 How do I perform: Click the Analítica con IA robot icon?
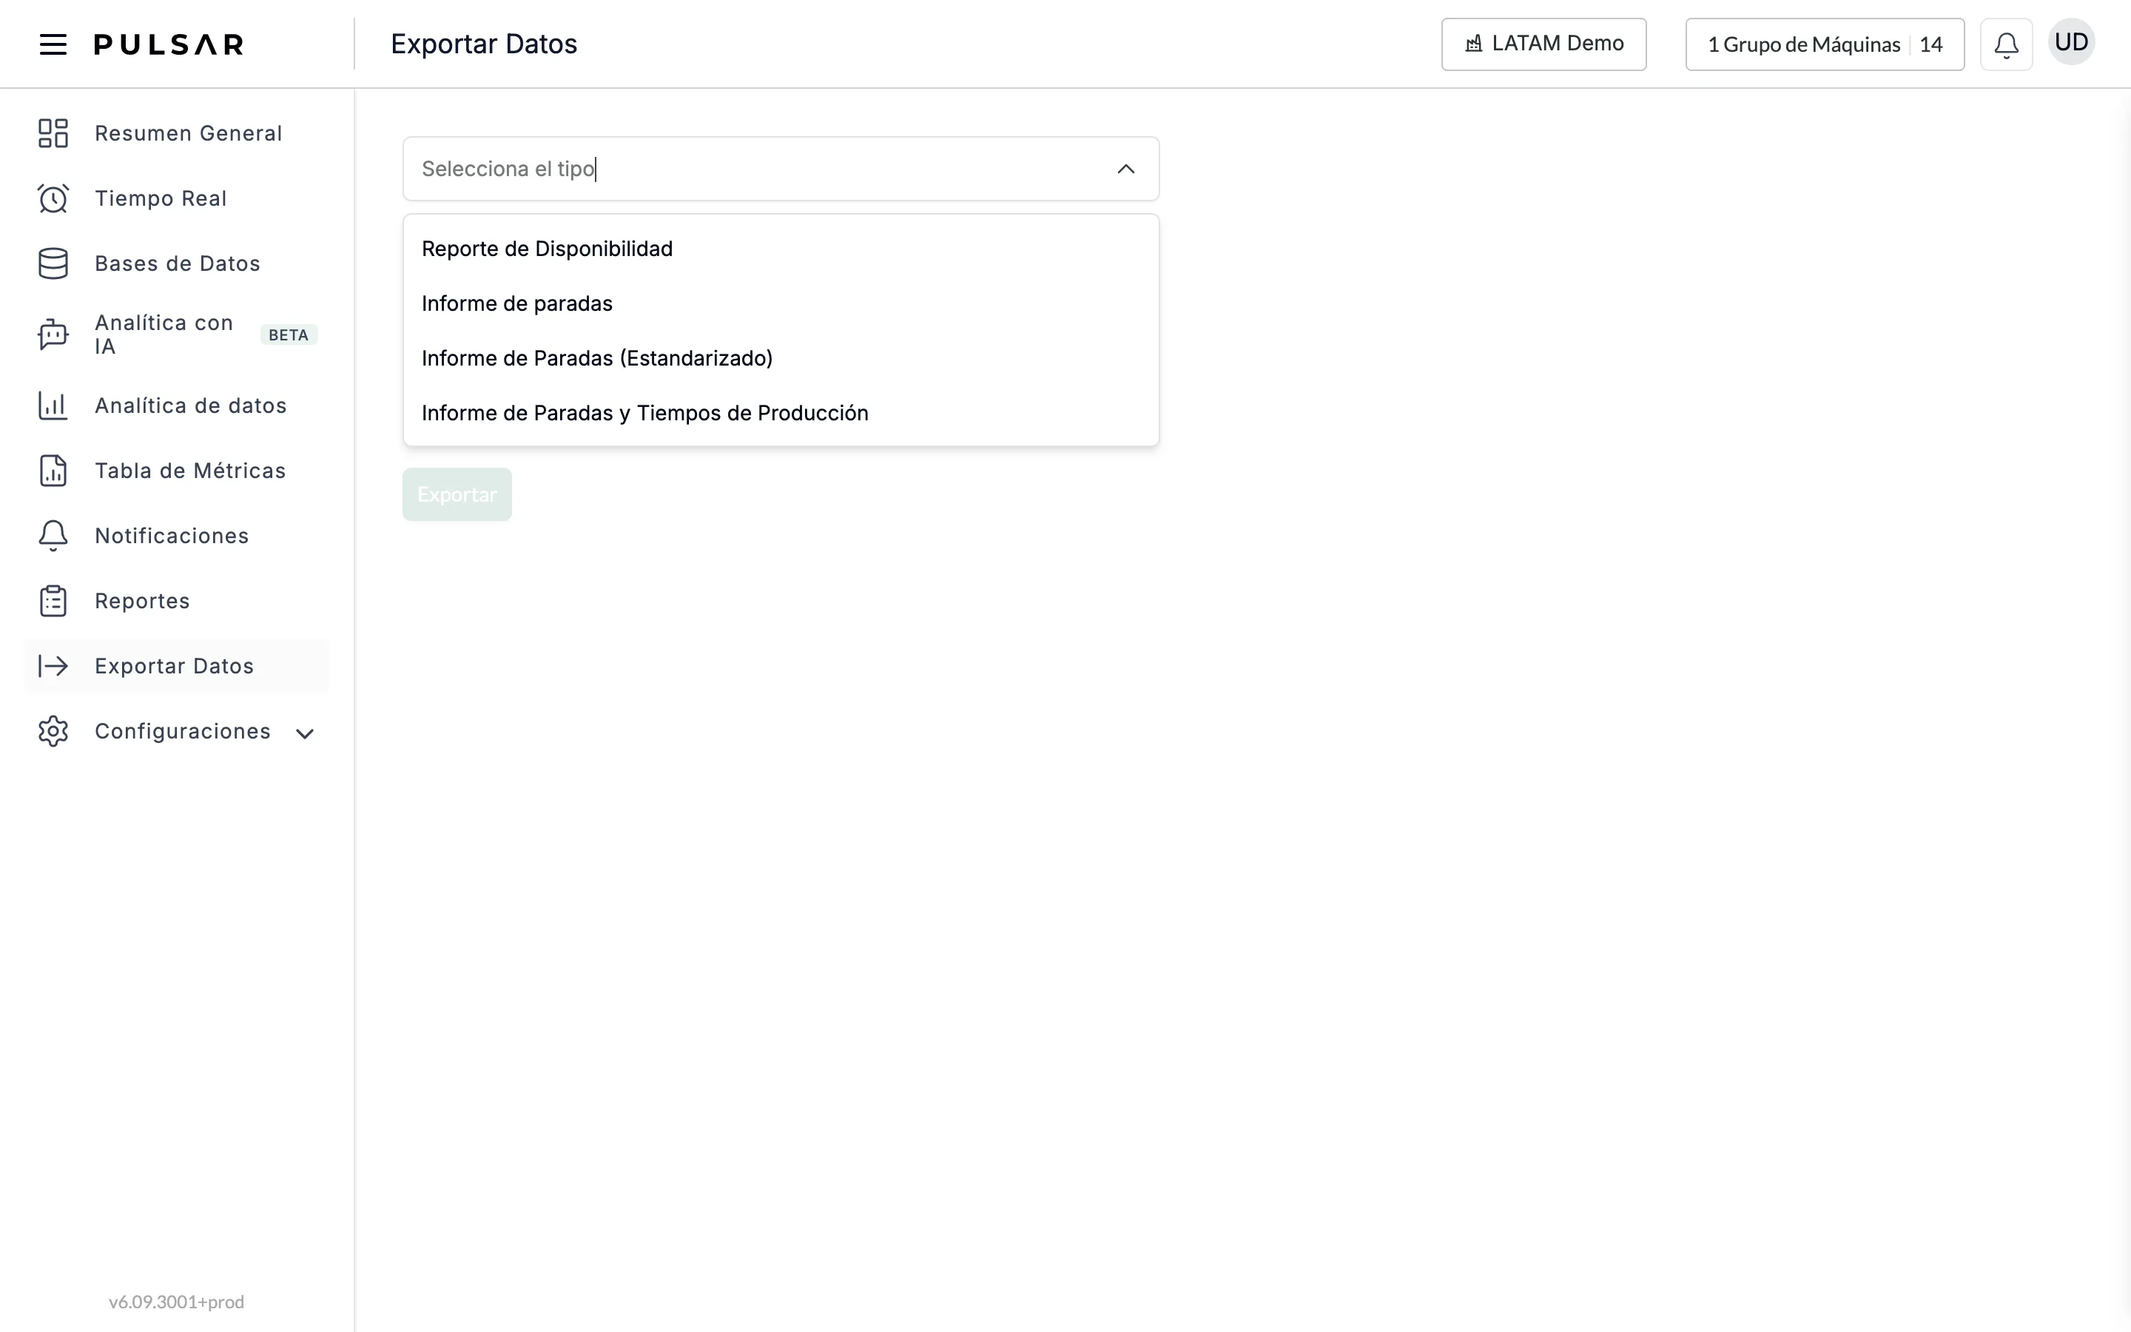click(53, 334)
